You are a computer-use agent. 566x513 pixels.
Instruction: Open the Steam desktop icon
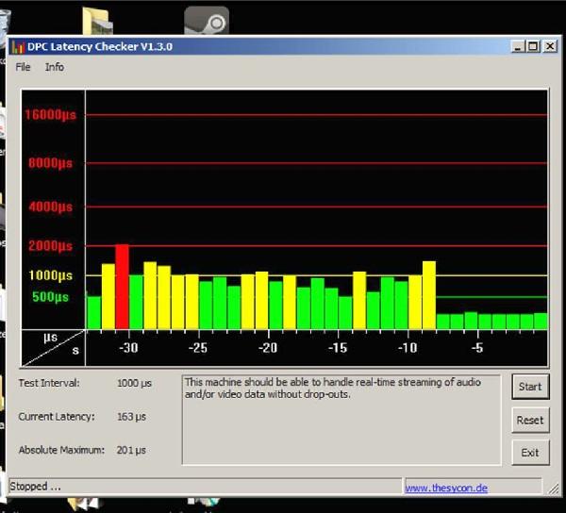point(207,21)
